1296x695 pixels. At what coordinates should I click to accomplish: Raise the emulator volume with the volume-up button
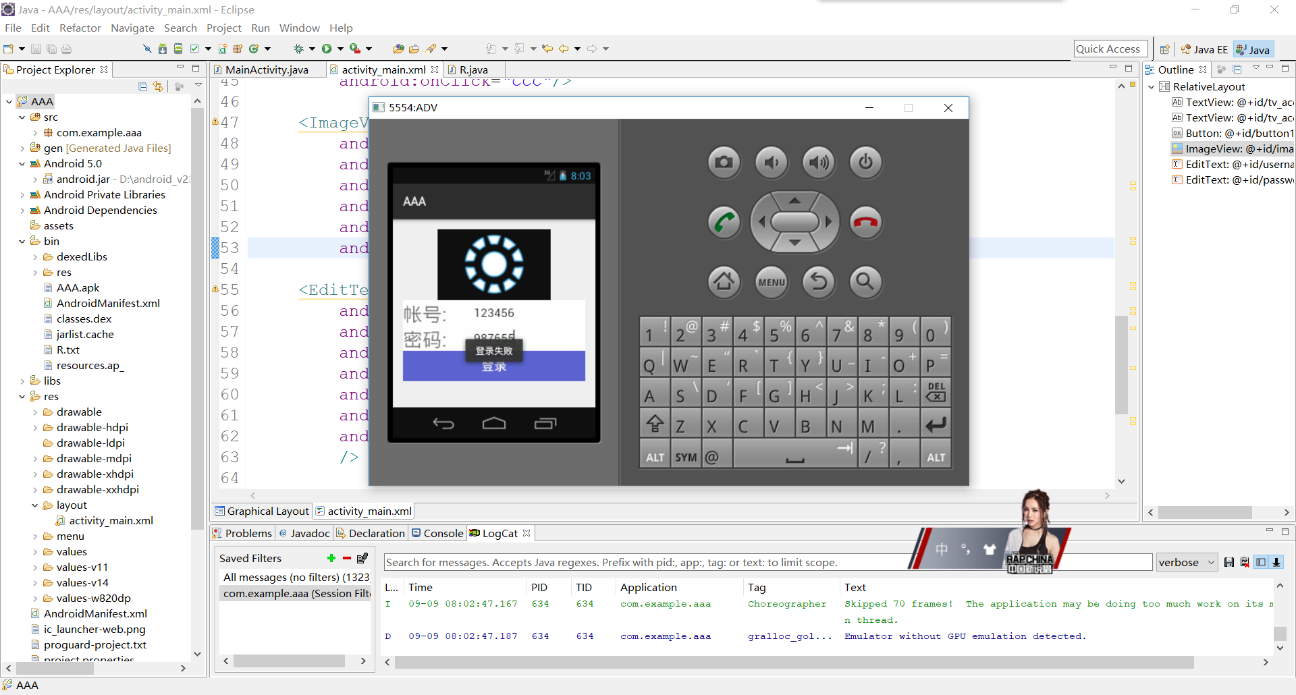coord(818,163)
